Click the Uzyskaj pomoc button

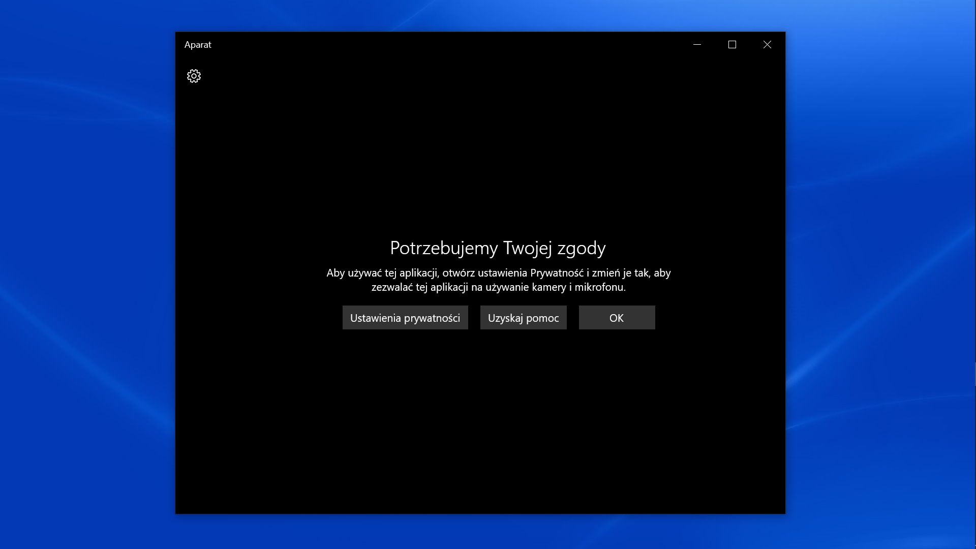pyautogui.click(x=523, y=318)
